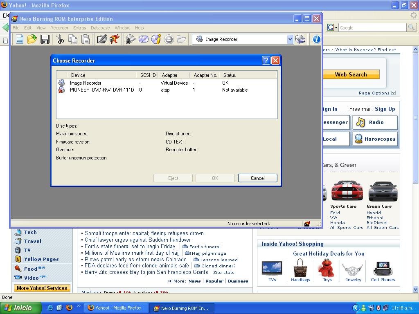
Task: Open More Yahoo! Services button
Action: [x=42, y=288]
